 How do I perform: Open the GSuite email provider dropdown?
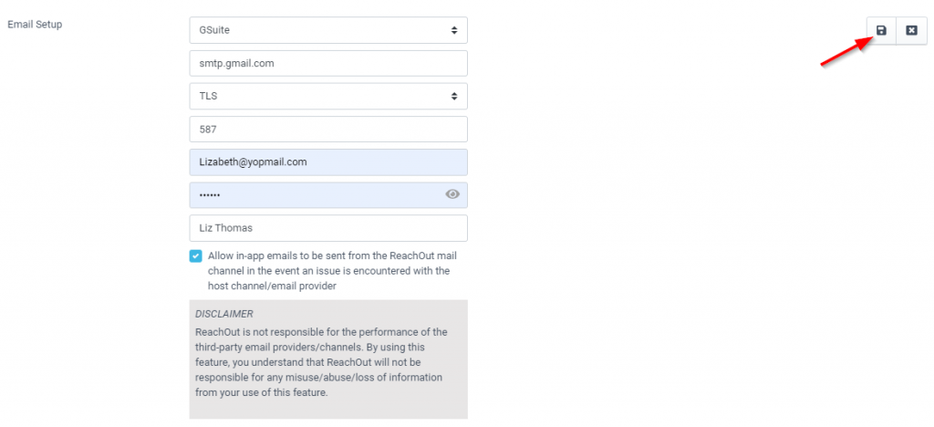pos(328,30)
